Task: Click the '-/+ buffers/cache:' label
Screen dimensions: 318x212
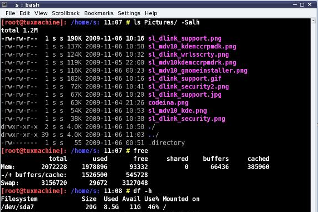Action: tap(33, 175)
